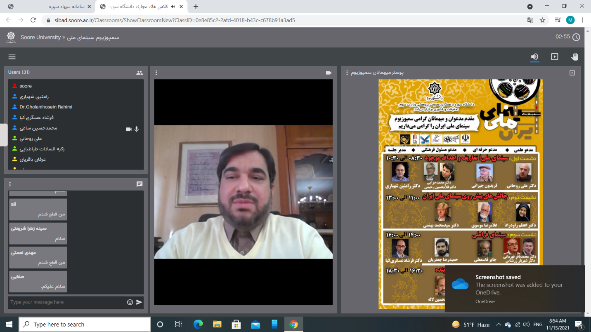The image size is (591, 332).
Task: Click the Users panel people icon
Action: click(x=139, y=73)
